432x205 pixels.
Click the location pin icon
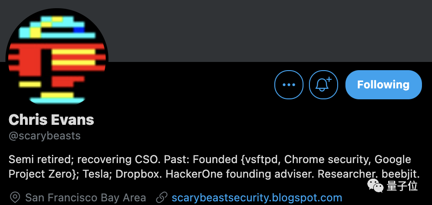(x=15, y=198)
